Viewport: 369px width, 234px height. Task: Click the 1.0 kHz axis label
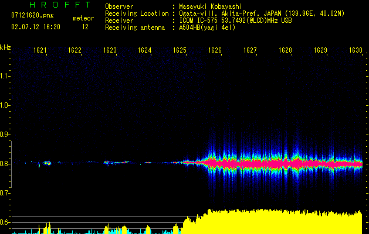tap(5, 105)
